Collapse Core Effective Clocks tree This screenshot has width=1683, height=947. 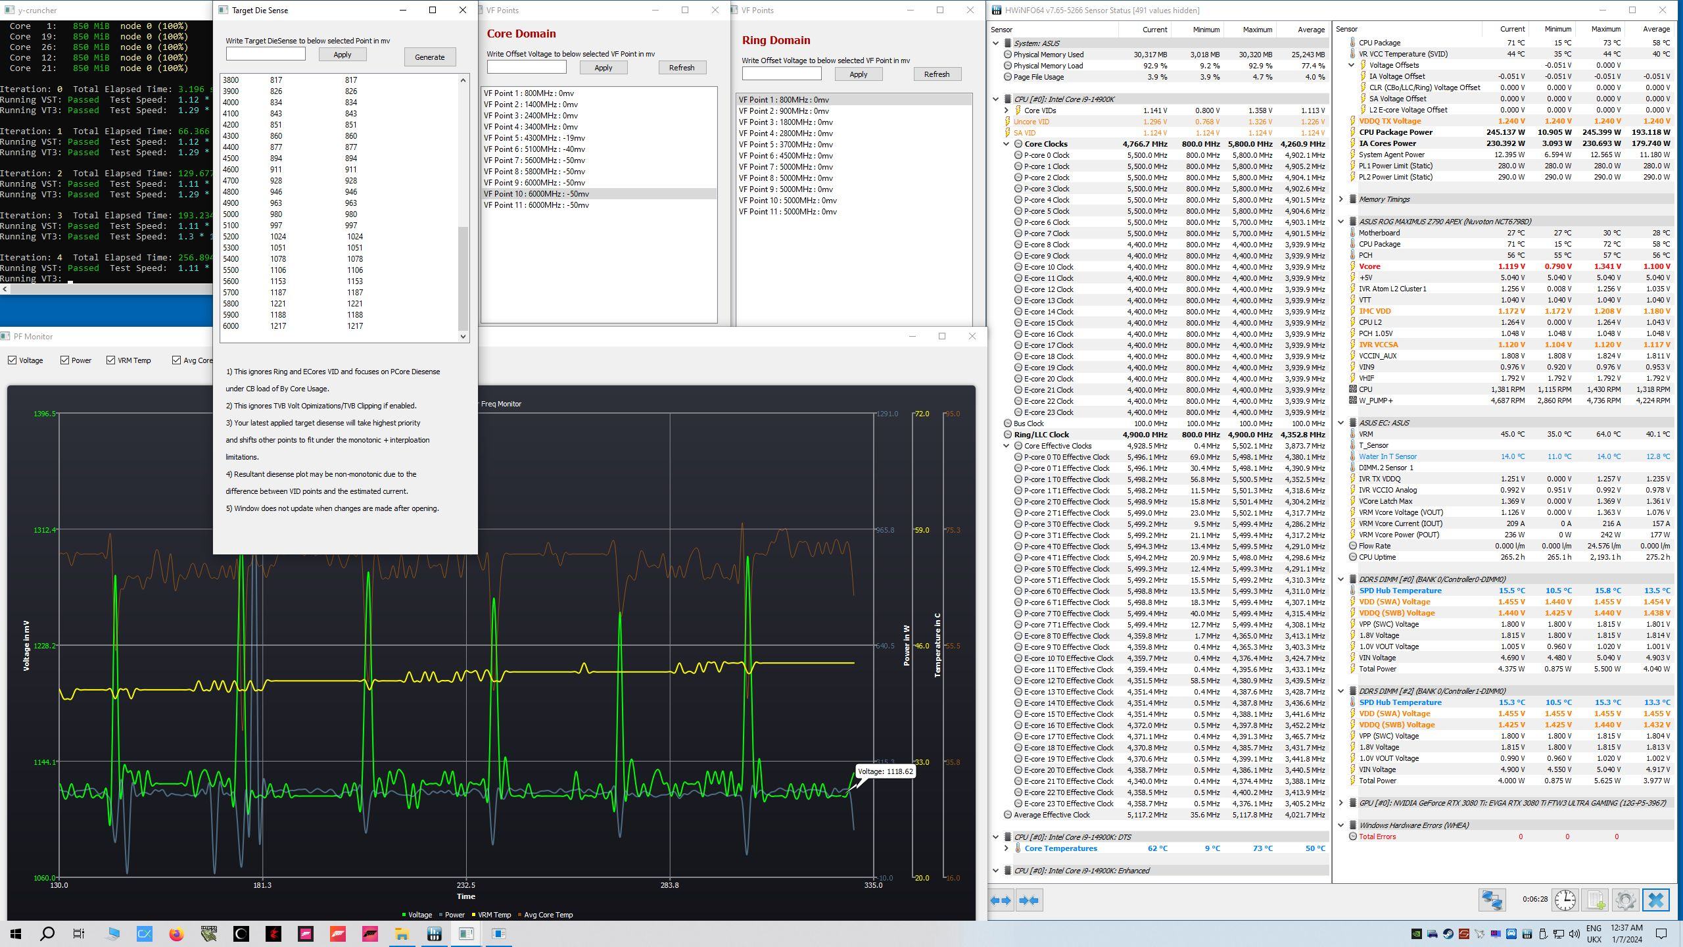click(1007, 446)
